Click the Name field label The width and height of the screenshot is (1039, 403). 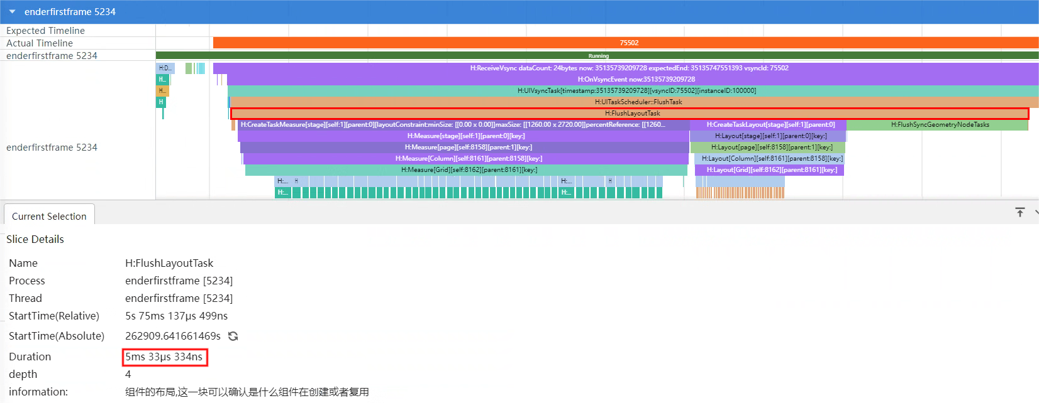coord(23,263)
